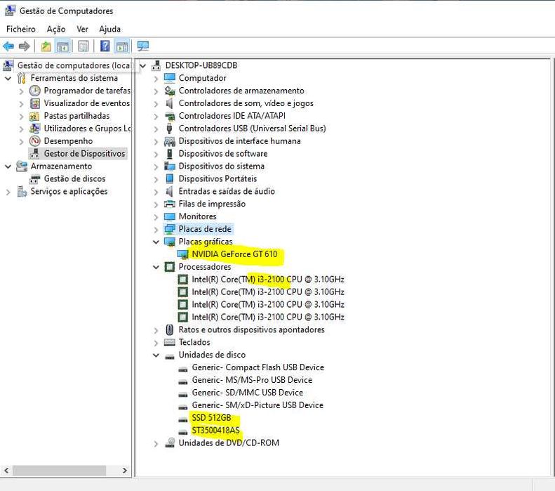Image resolution: width=555 pixels, height=491 pixels.
Task: Click the Ratos mouse device icon
Action: 170,330
